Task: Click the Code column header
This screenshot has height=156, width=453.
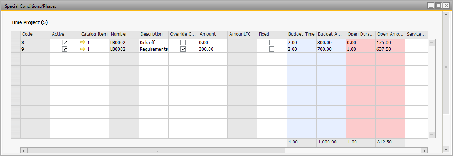Action: [35, 34]
